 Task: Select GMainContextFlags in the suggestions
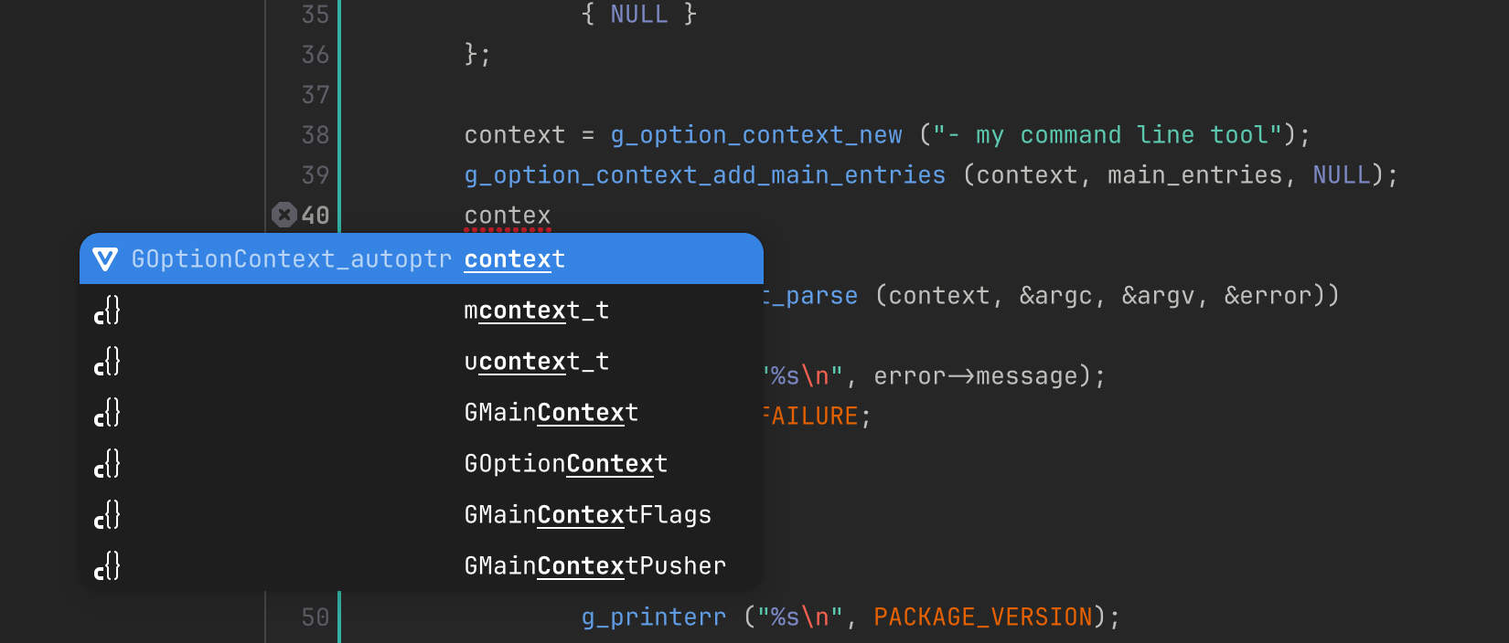click(422, 515)
